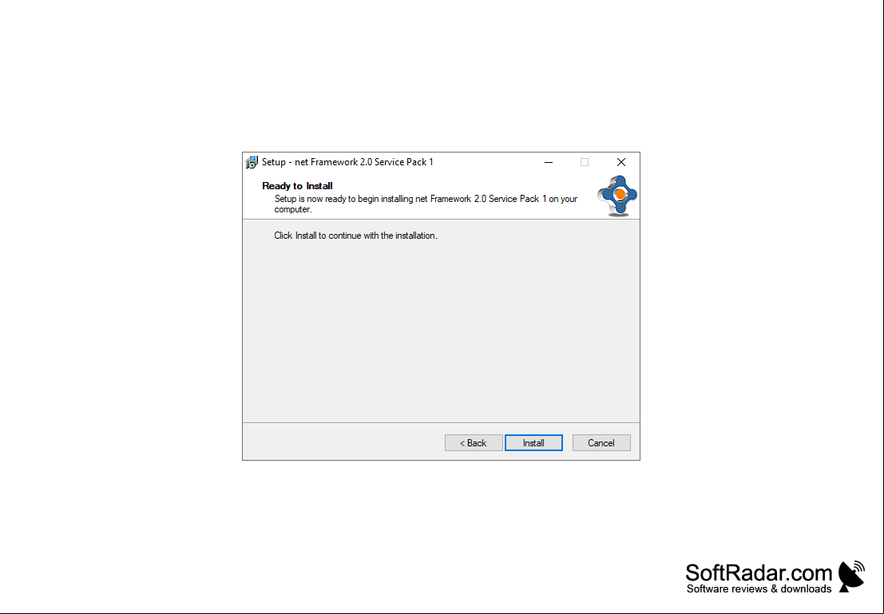Click the blue and orange wizard logo
Image resolution: width=884 pixels, height=614 pixels.
coord(617,196)
